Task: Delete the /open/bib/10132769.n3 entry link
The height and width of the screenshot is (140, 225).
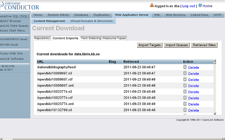Action: tap(193, 110)
